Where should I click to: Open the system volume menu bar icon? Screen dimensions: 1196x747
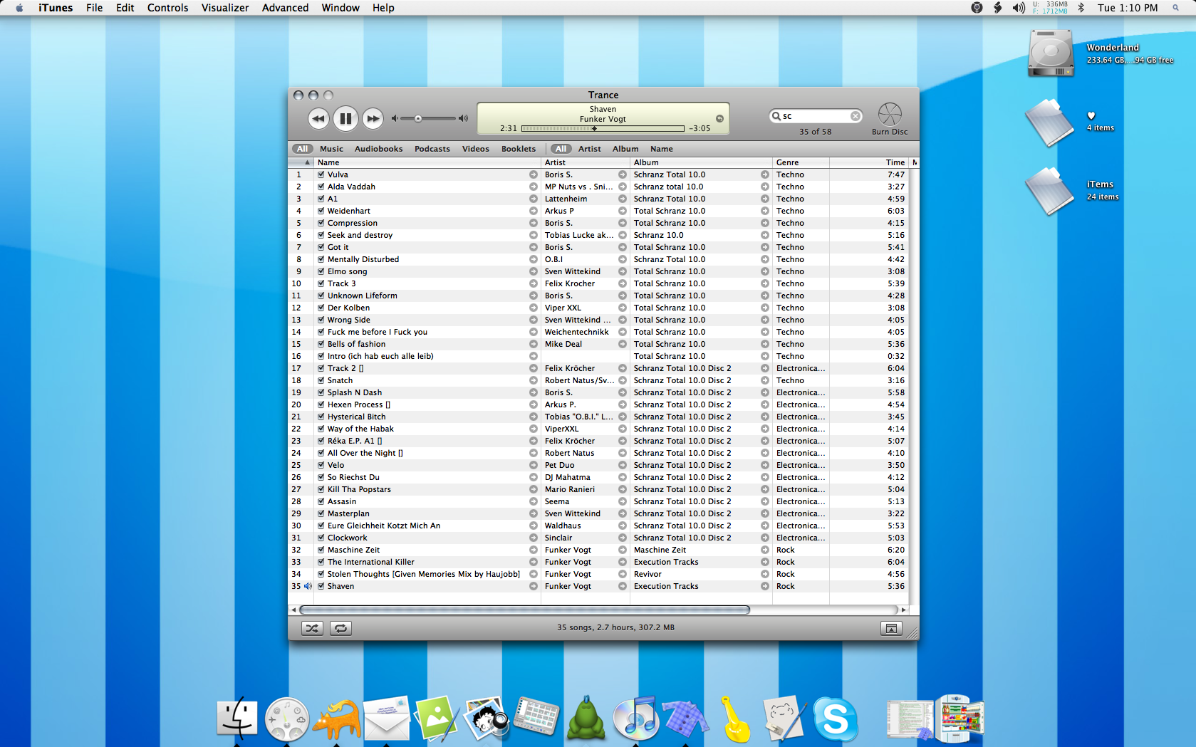coord(1019,8)
